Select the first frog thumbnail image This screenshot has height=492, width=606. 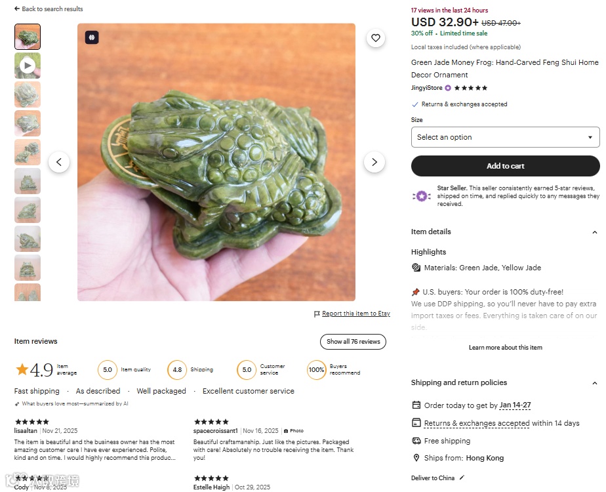[28, 37]
